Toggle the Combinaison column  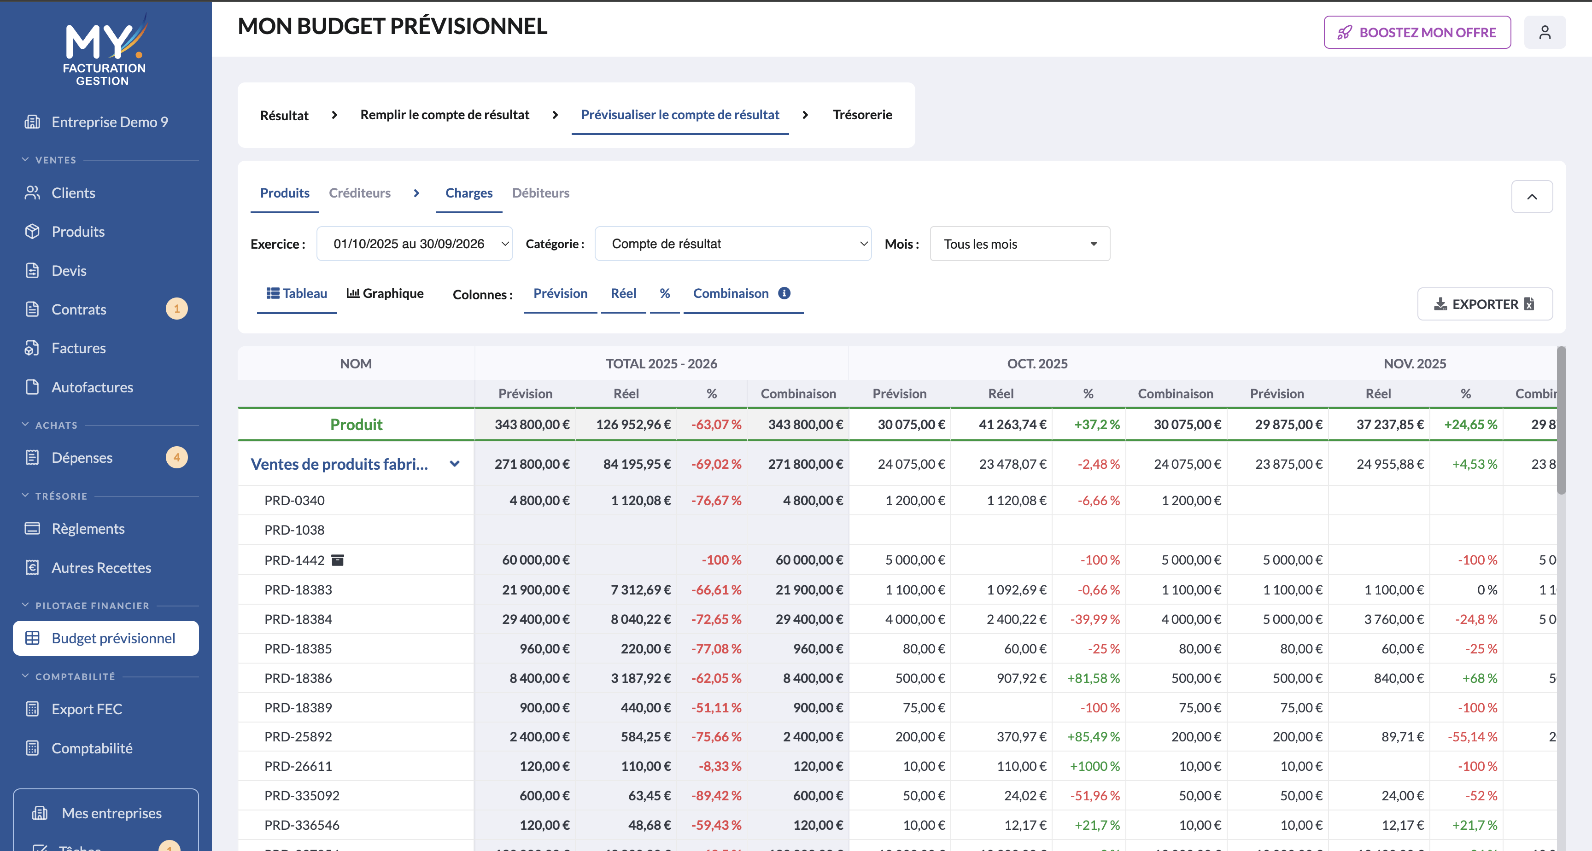(731, 293)
